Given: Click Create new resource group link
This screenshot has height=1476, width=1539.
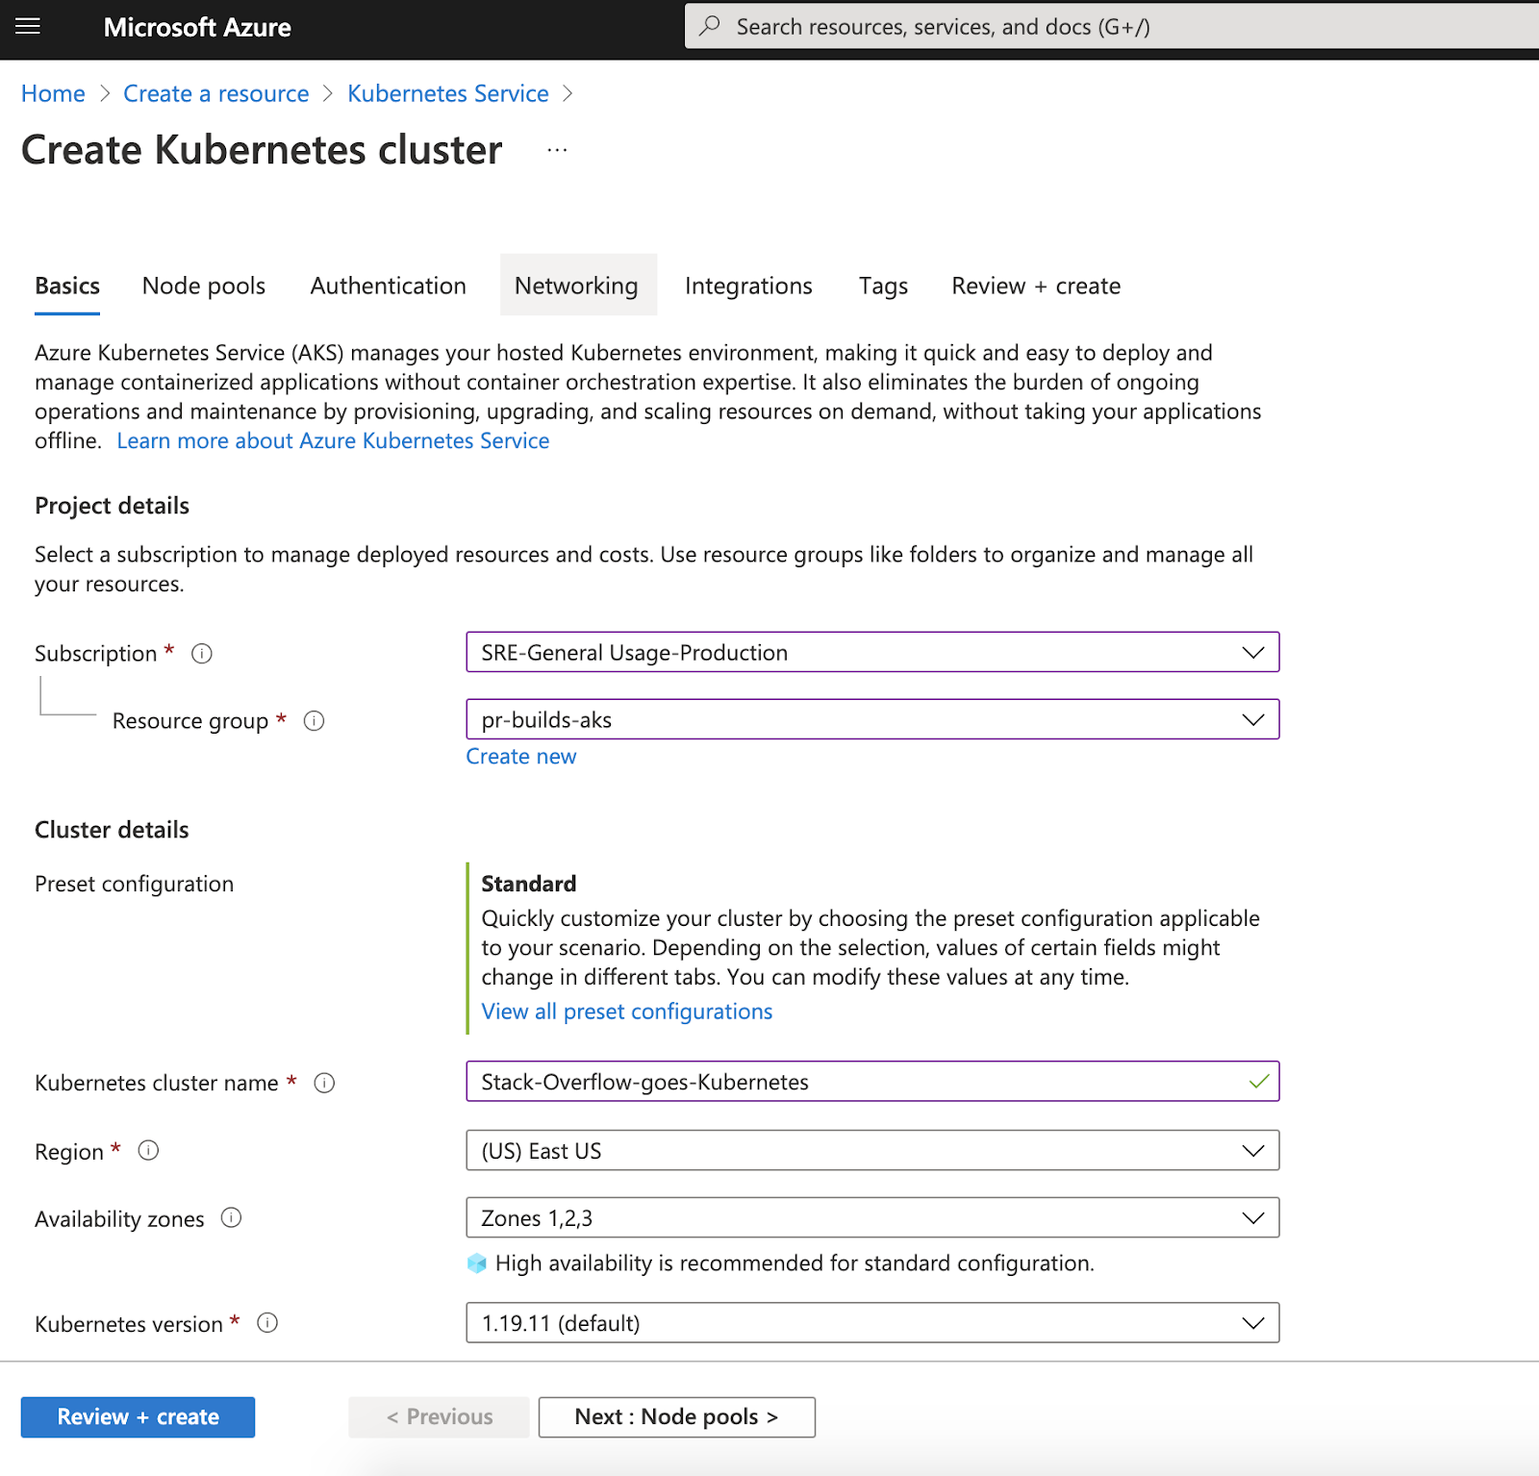Looking at the screenshot, I should coord(521,756).
